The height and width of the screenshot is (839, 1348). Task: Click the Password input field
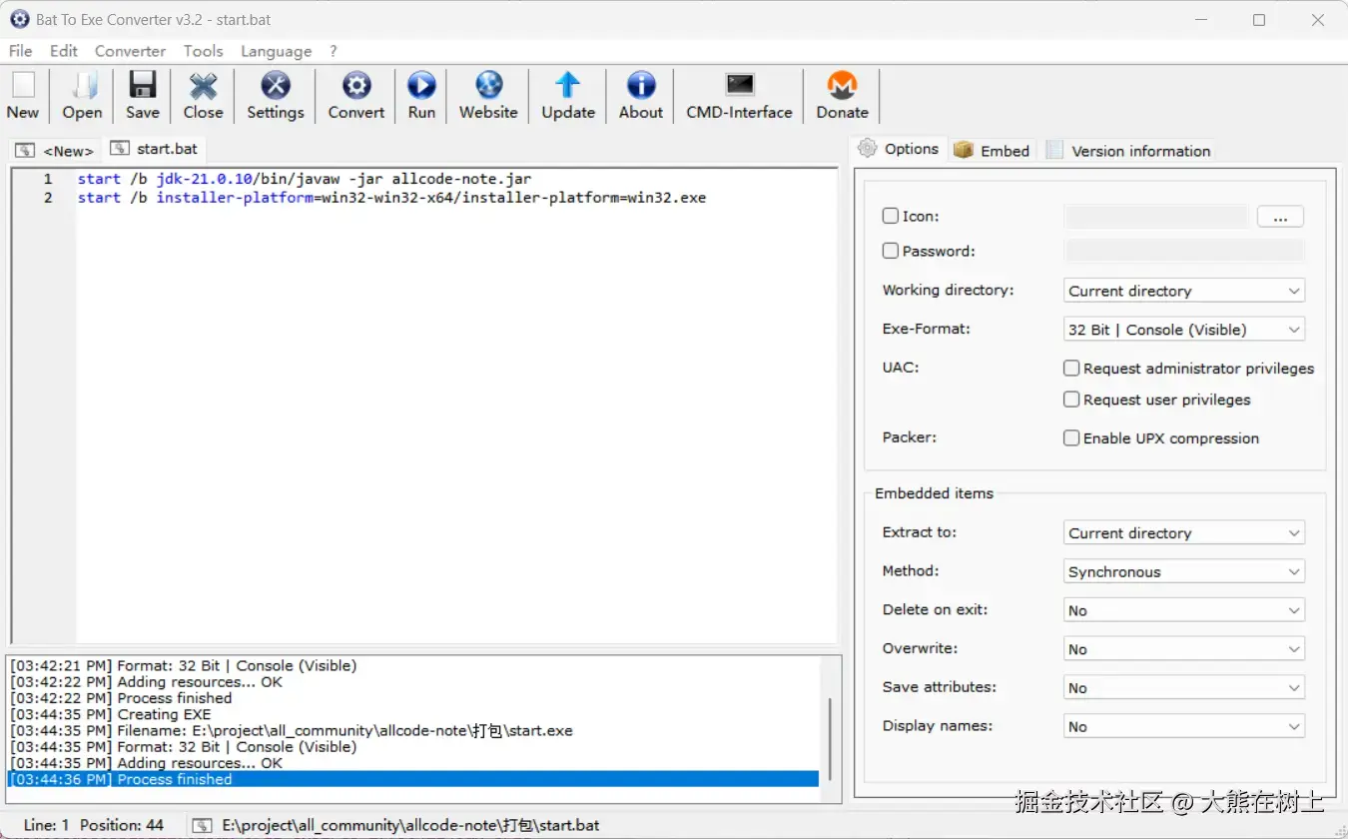pos(1184,251)
